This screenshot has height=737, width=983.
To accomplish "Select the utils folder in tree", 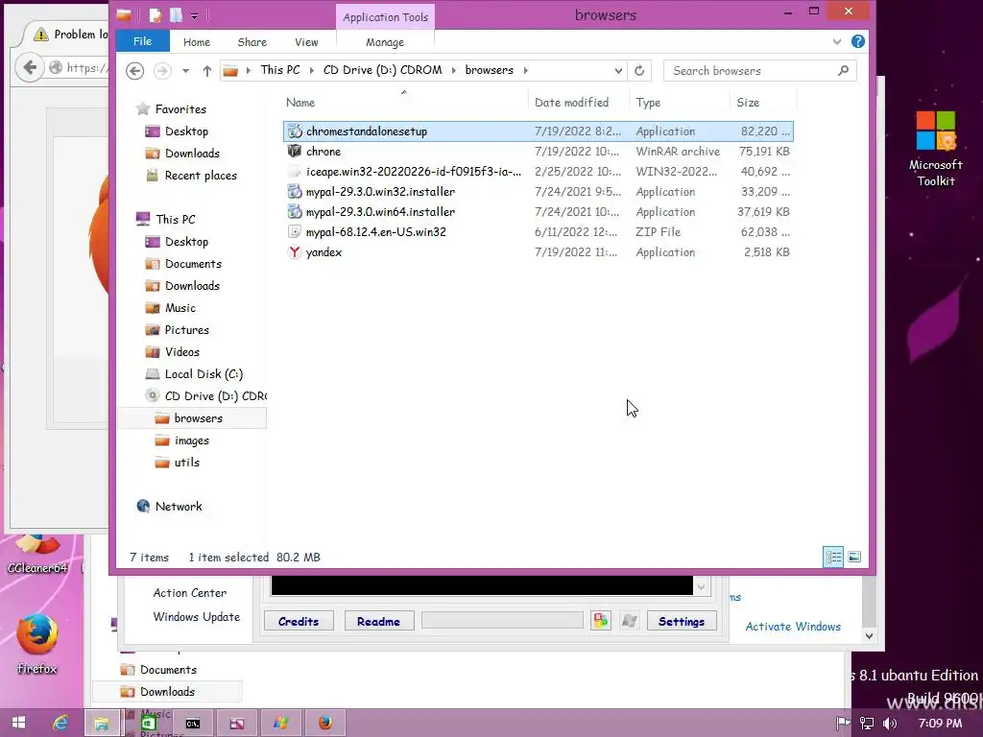I will pos(187,463).
